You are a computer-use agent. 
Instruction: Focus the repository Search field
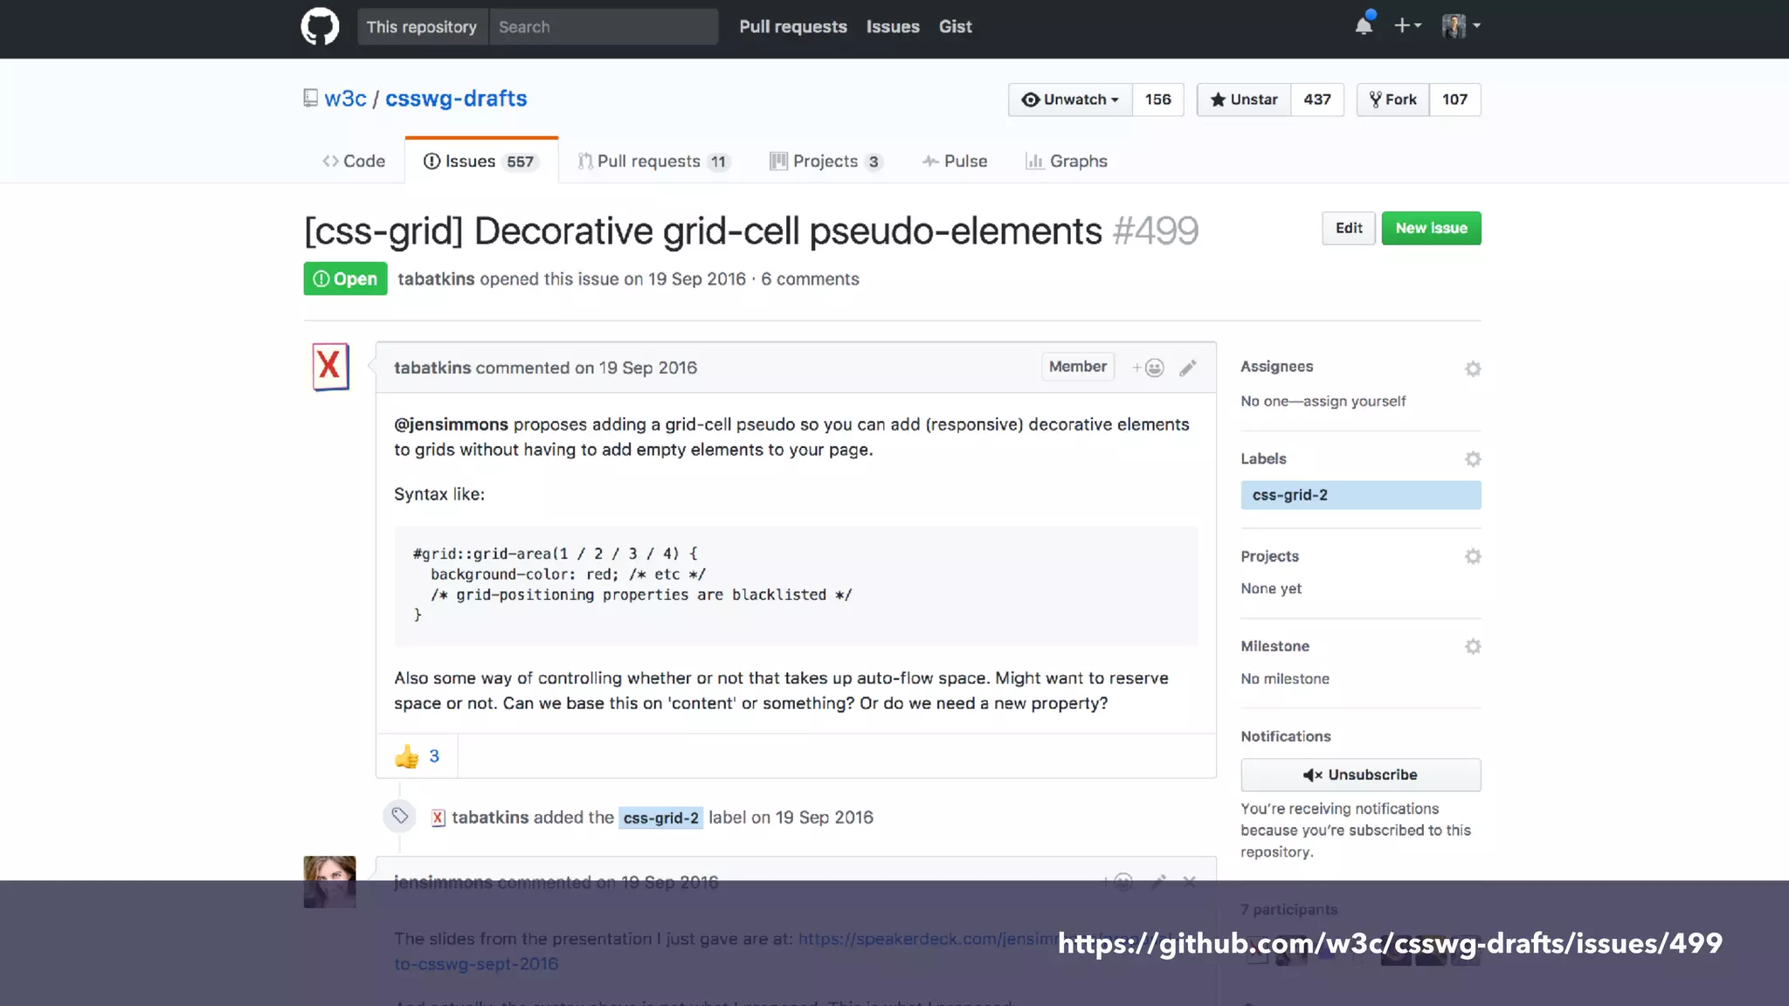[x=603, y=27]
